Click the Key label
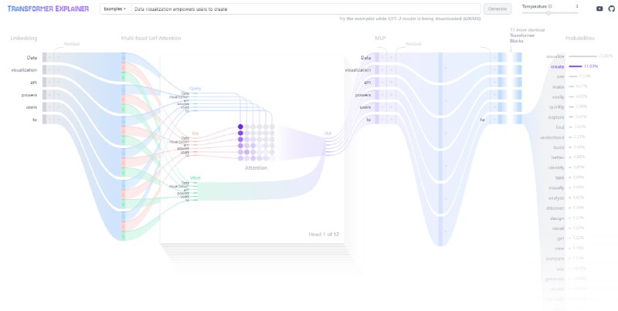 coord(195,134)
